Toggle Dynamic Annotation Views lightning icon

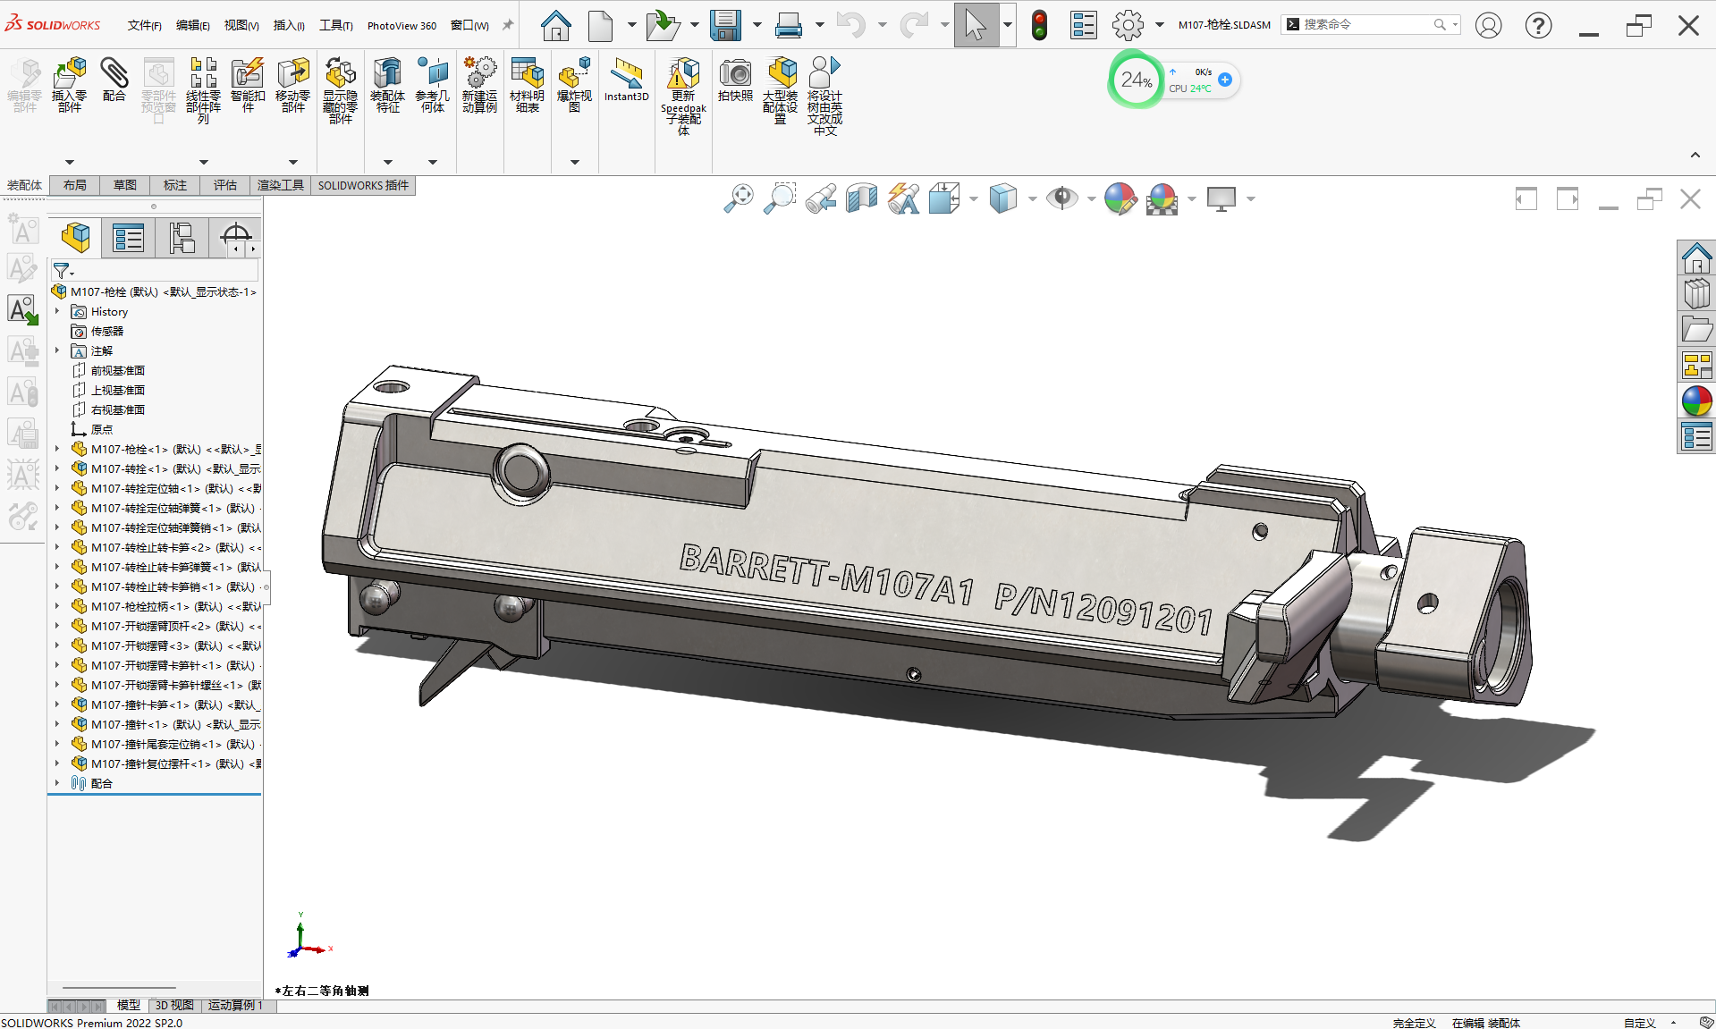(x=903, y=198)
